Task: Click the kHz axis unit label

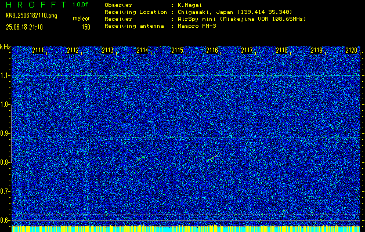Action: (x=5, y=47)
